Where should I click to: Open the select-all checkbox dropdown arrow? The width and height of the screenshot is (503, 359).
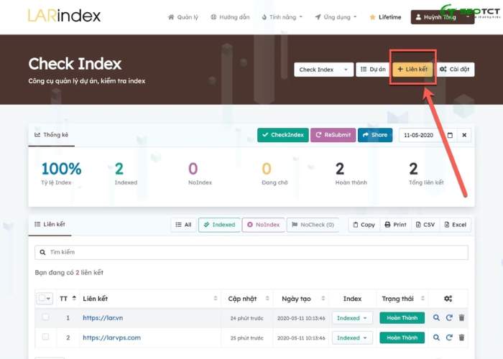click(x=49, y=299)
